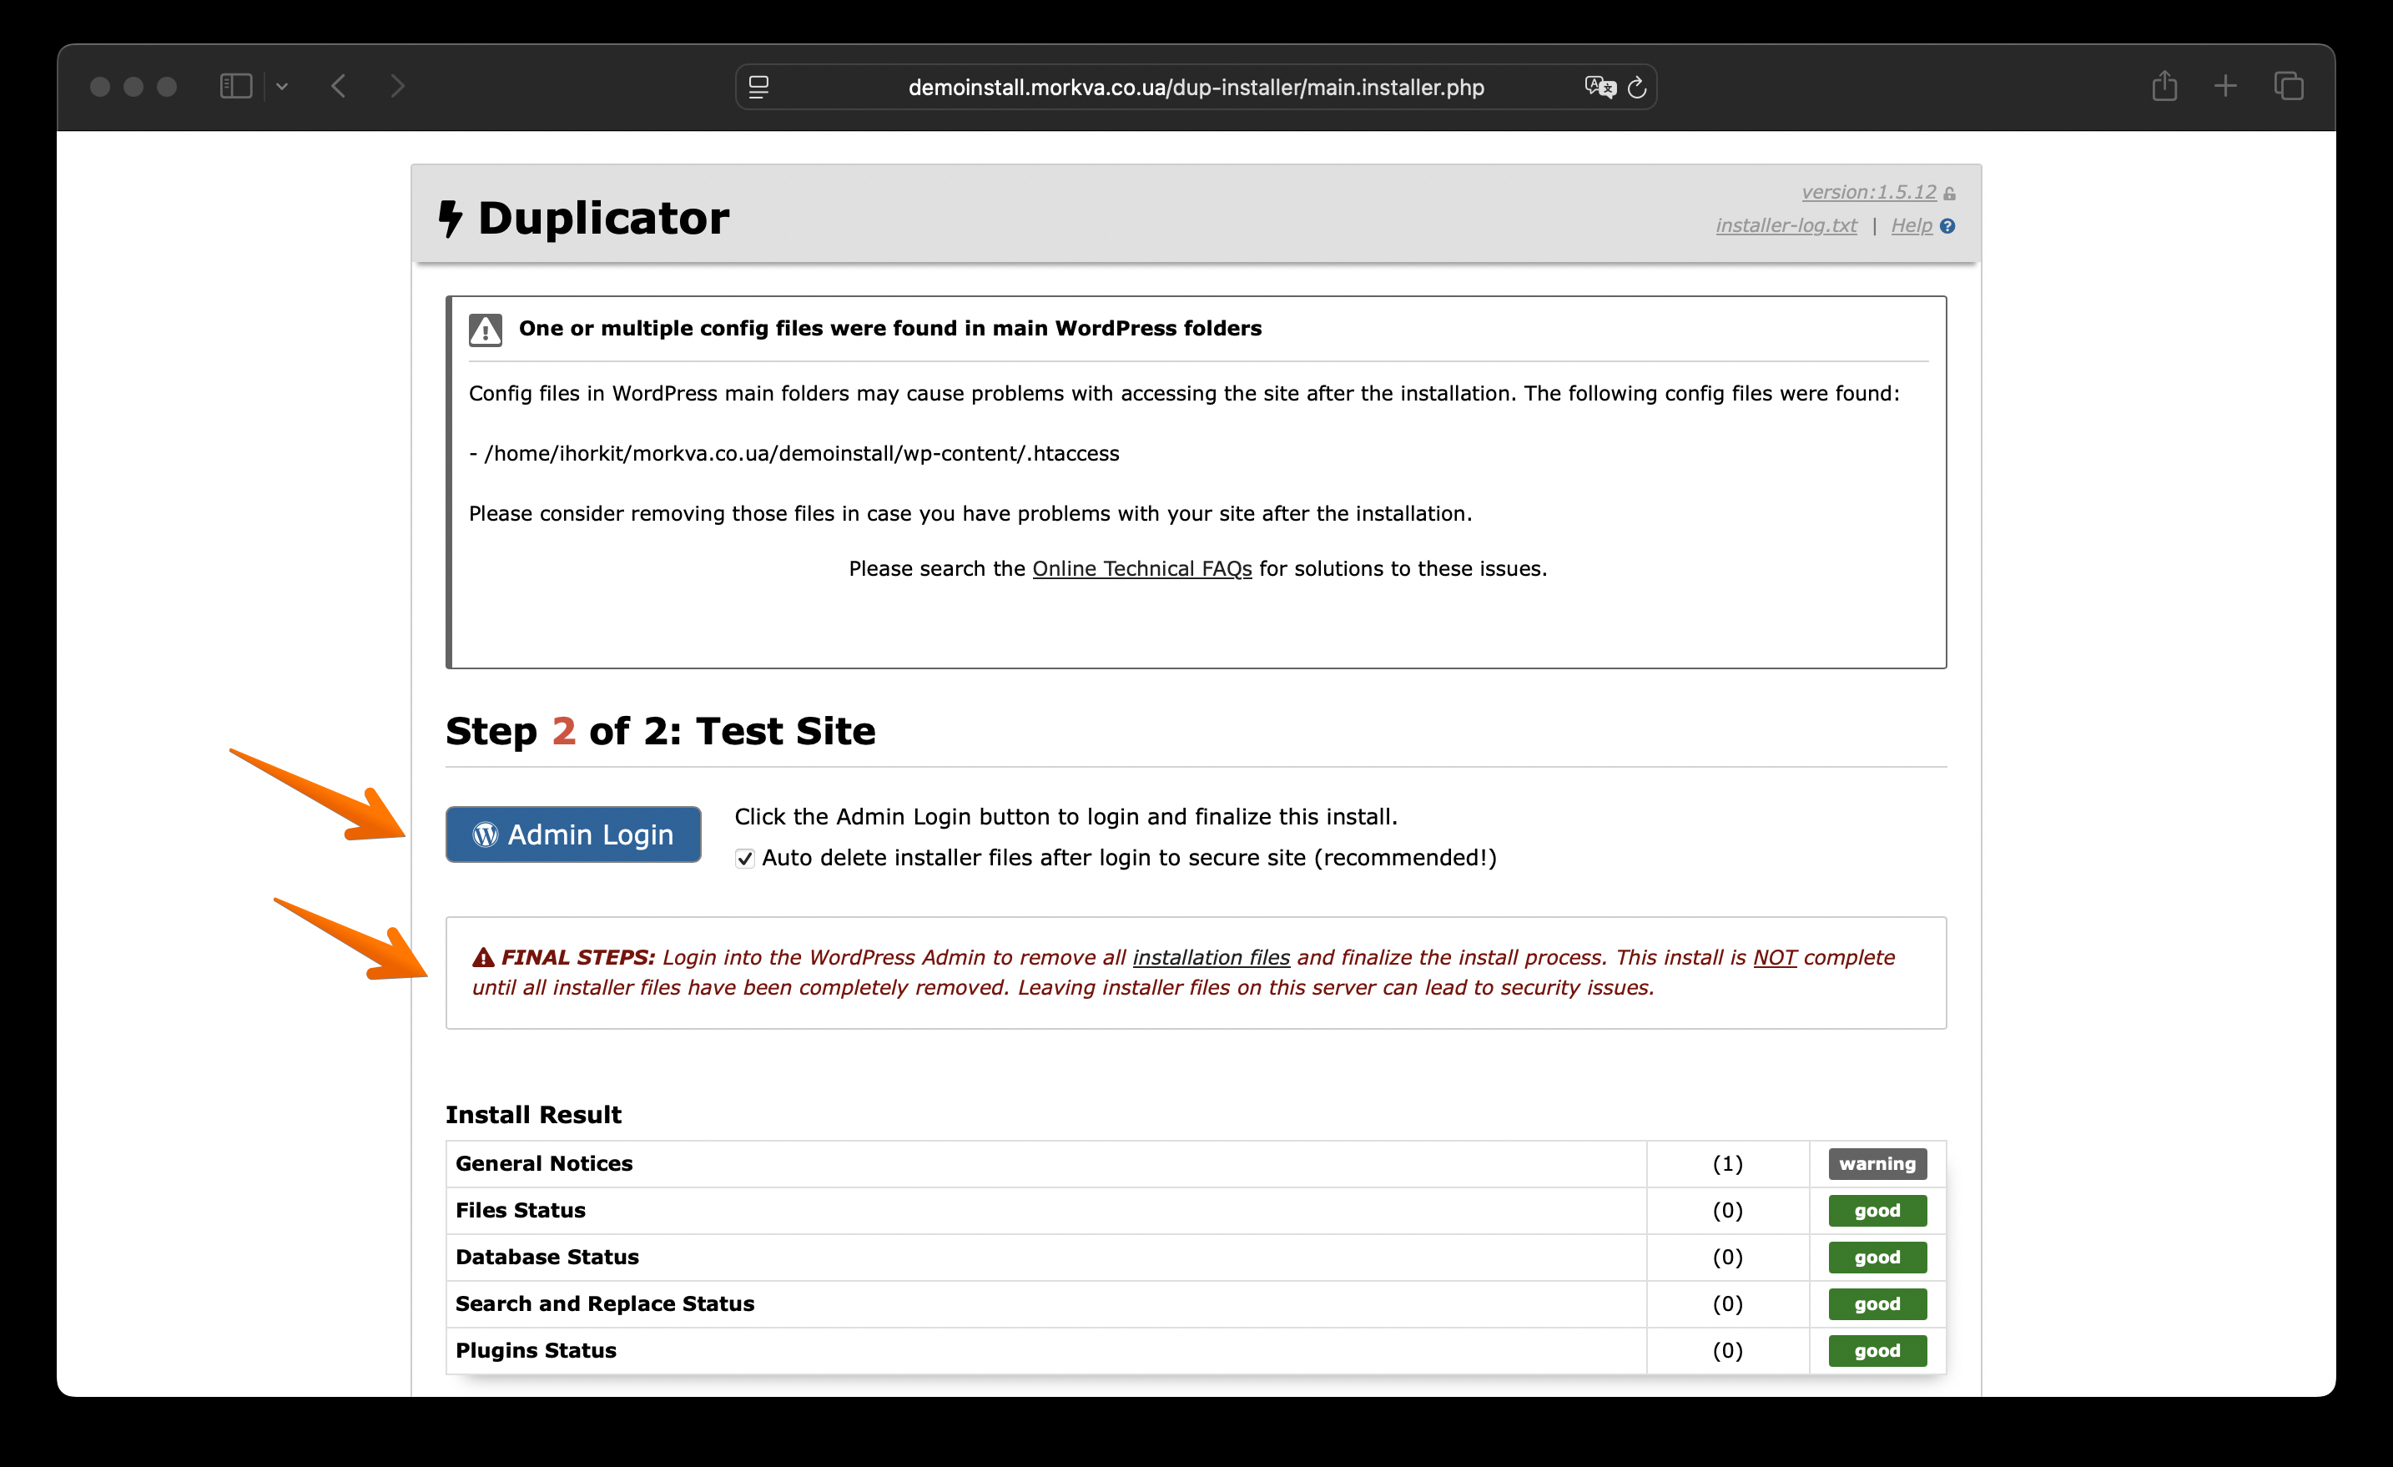Click the translate icon in address bar
Viewport: 2393px width, 1467px height.
(1599, 88)
